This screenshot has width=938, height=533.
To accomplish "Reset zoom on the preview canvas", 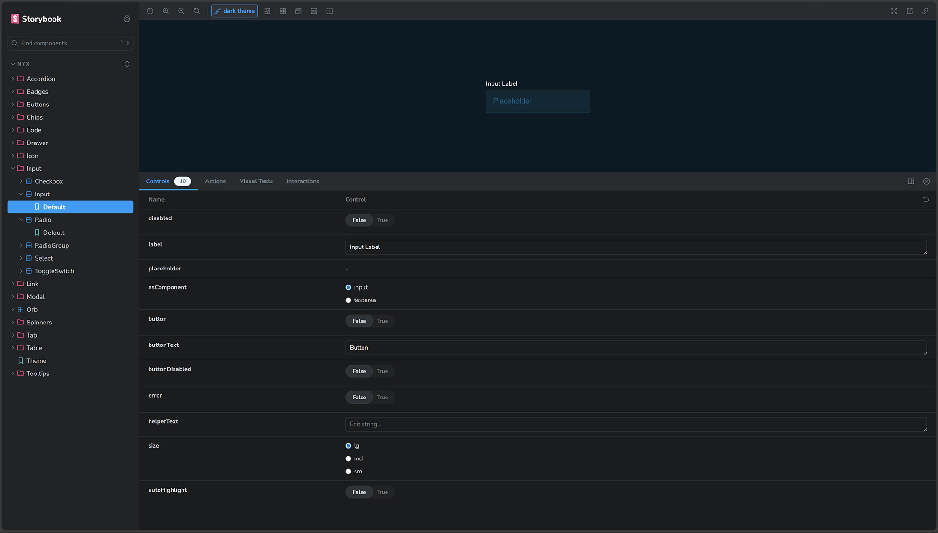I will click(x=197, y=11).
